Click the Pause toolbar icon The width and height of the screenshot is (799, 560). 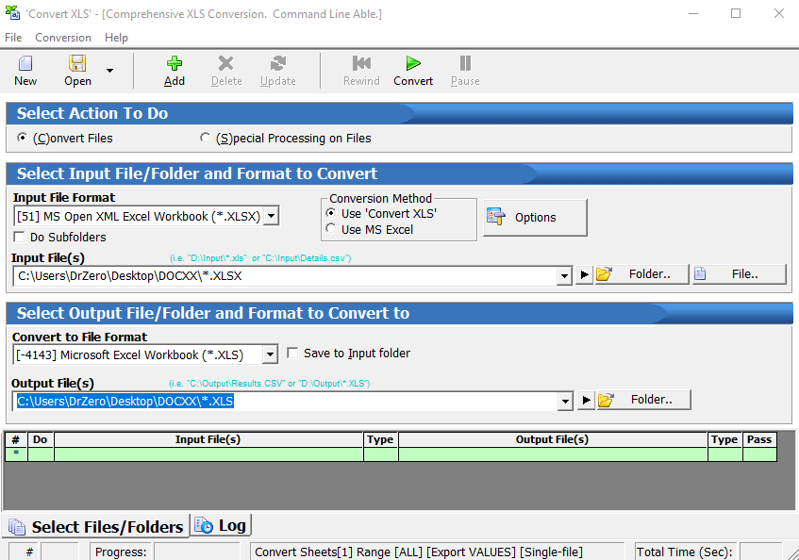click(465, 64)
